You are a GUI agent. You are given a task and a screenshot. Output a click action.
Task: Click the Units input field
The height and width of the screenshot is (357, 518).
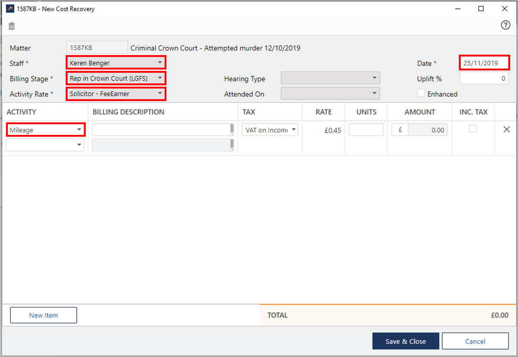[366, 130]
